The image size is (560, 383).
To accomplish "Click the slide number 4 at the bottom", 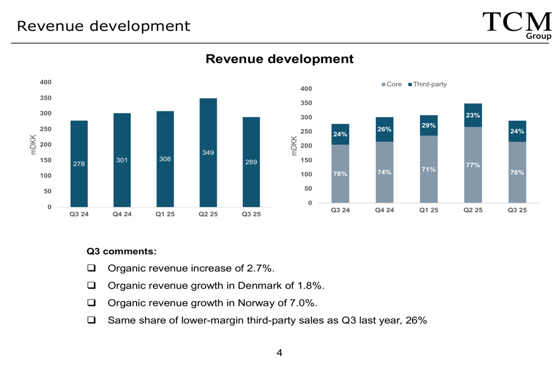I will point(279,352).
